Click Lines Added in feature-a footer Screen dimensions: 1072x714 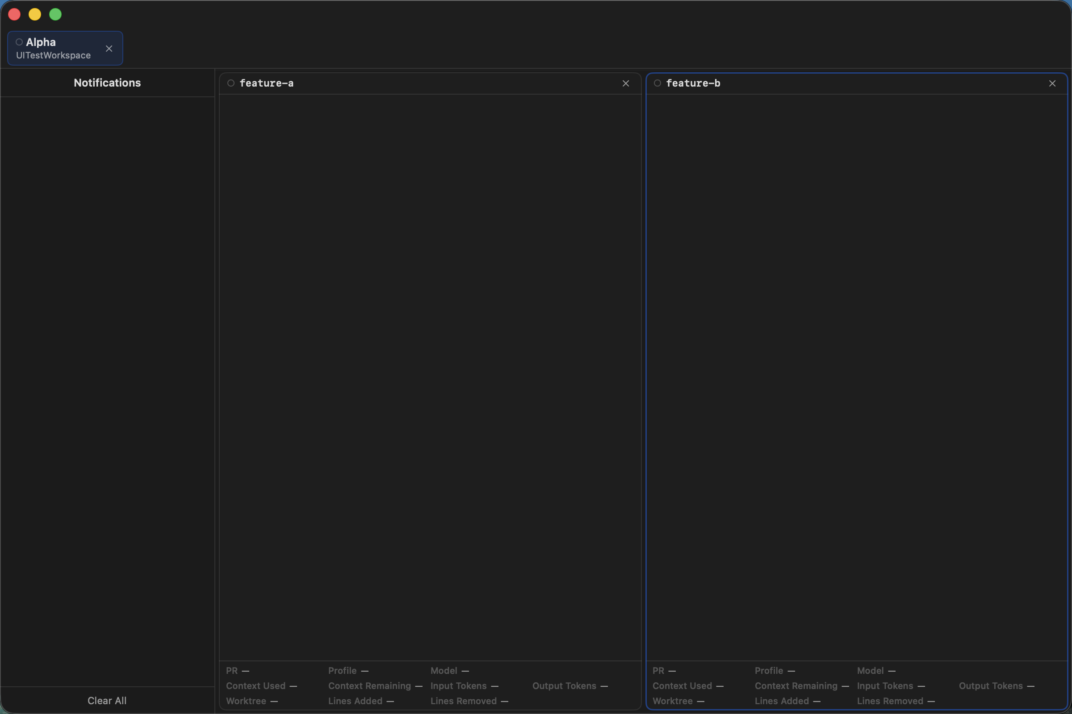(355, 701)
